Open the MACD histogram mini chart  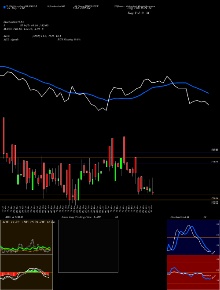pyautogui.click(x=26, y=272)
